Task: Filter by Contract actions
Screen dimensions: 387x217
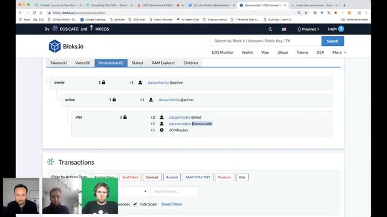Action: coord(152,177)
